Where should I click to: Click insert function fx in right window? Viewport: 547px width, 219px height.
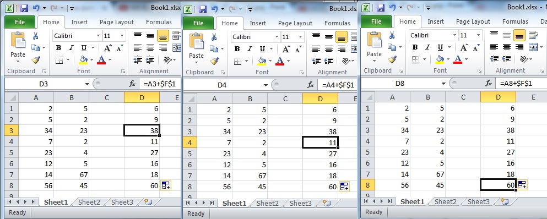pyautogui.click(x=489, y=83)
